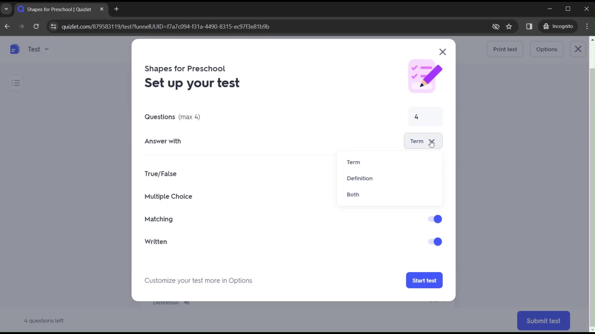
Task: Disable the True/False toggle switch
Action: tap(435, 173)
